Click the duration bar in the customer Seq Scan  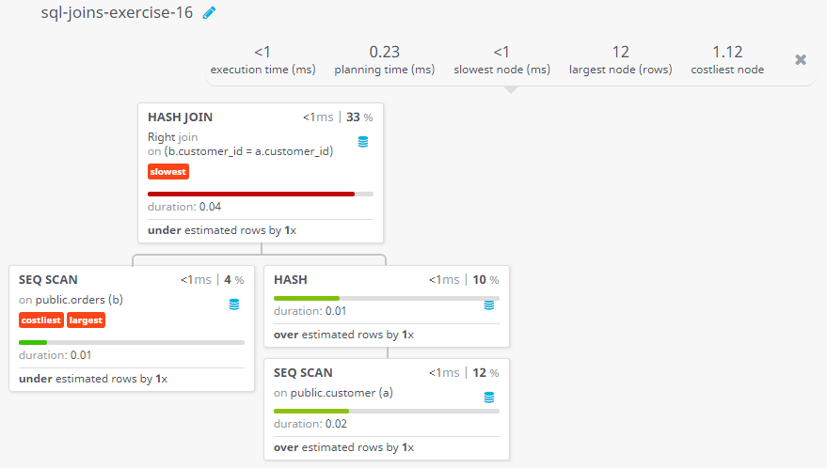coord(311,411)
